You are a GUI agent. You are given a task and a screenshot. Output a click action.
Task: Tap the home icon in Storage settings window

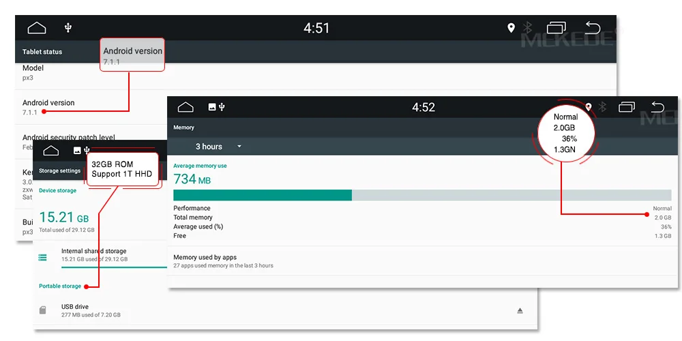tap(51, 151)
